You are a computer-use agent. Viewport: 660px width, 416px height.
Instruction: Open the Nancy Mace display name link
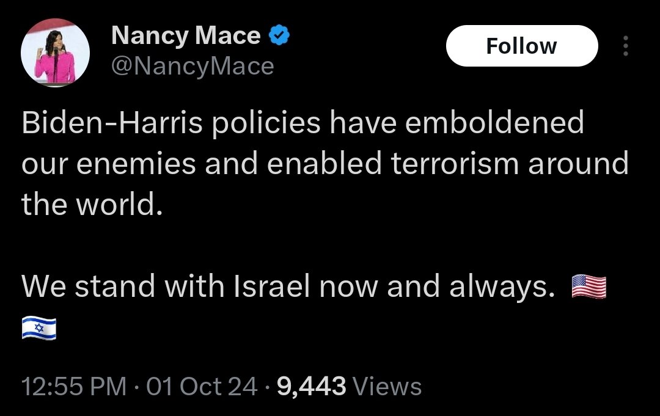[x=186, y=37]
